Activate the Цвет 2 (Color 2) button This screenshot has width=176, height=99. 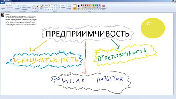tap(78, 7)
